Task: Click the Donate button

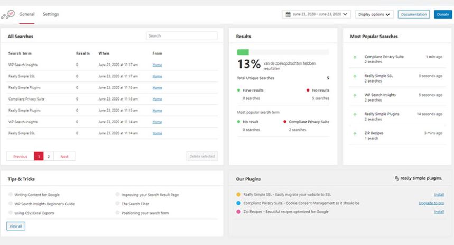Action: (x=443, y=14)
